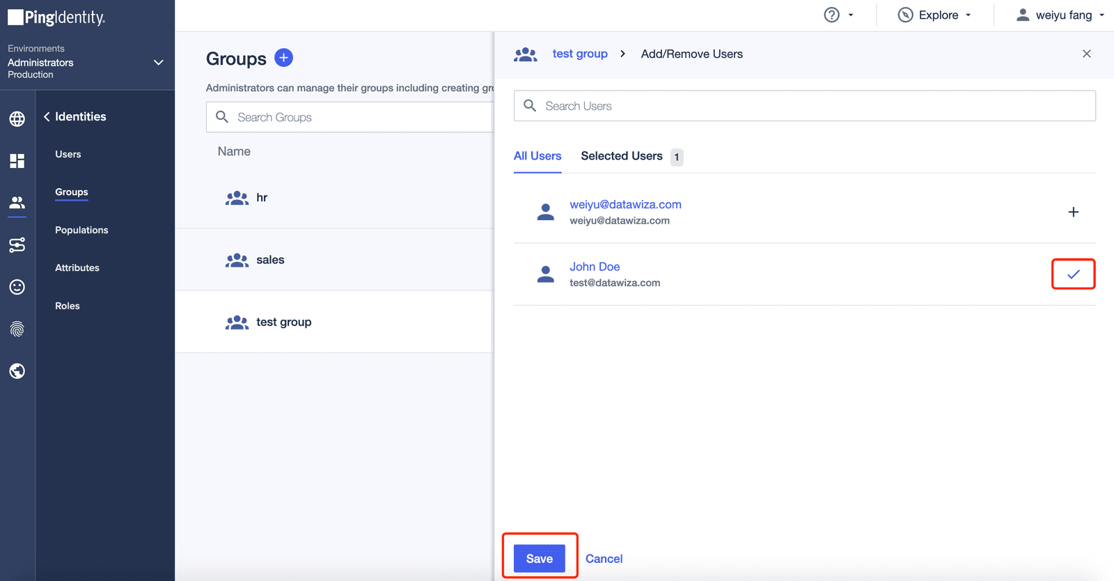Open the dashboard tiles icon in the sidebar
The width and height of the screenshot is (1114, 581).
pyautogui.click(x=17, y=161)
